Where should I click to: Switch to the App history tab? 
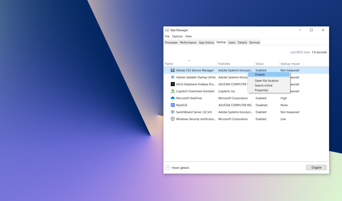click(206, 42)
